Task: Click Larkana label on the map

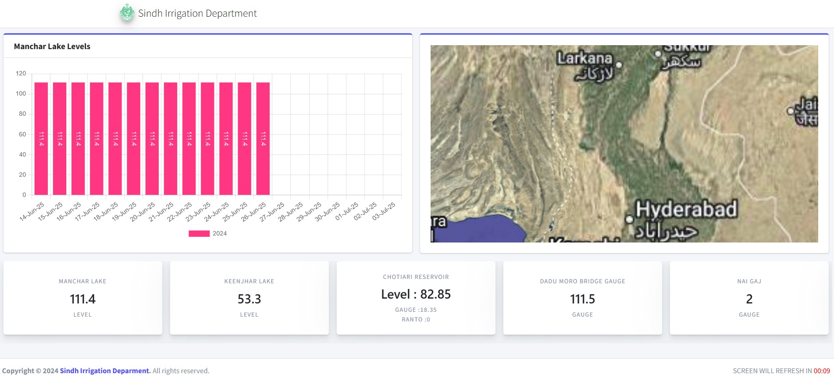Action: 584,58
